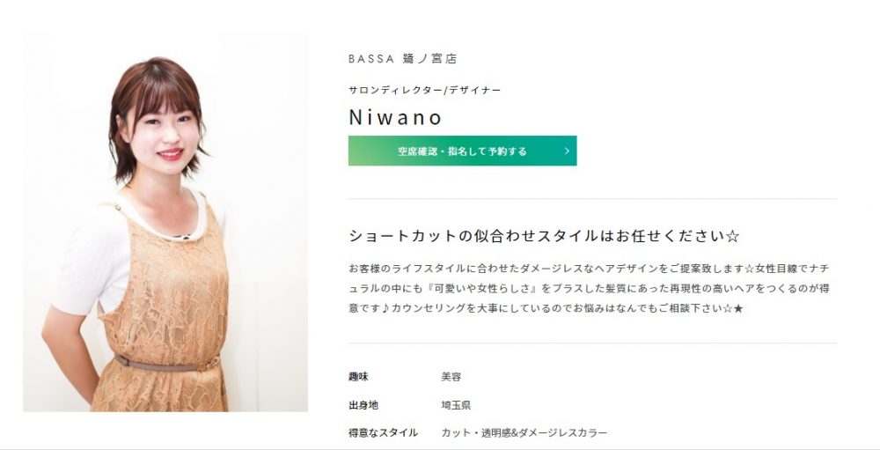
Task: Click the divider line below the reservation button
Action: (592, 198)
